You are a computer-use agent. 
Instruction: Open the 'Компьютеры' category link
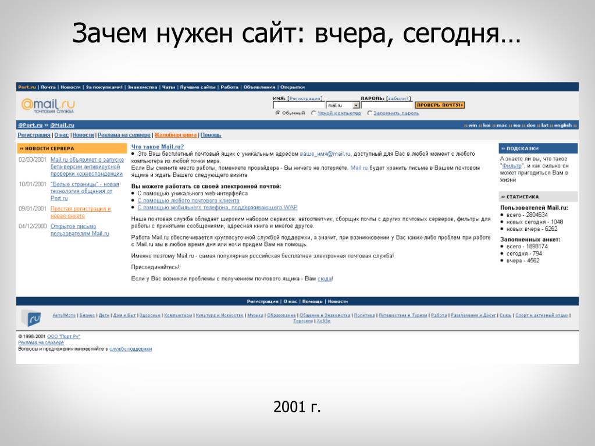click(178, 315)
